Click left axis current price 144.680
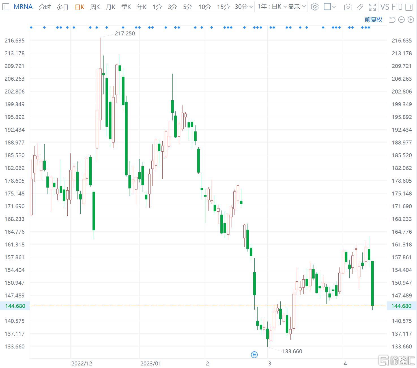 click(15, 306)
